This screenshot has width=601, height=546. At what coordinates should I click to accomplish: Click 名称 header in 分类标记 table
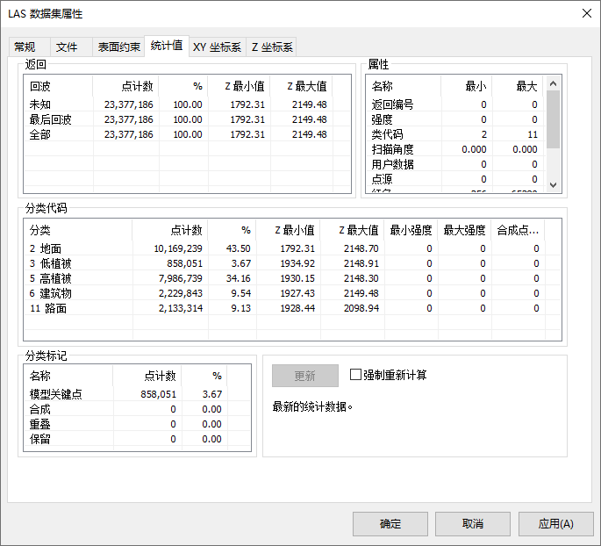tap(68, 376)
